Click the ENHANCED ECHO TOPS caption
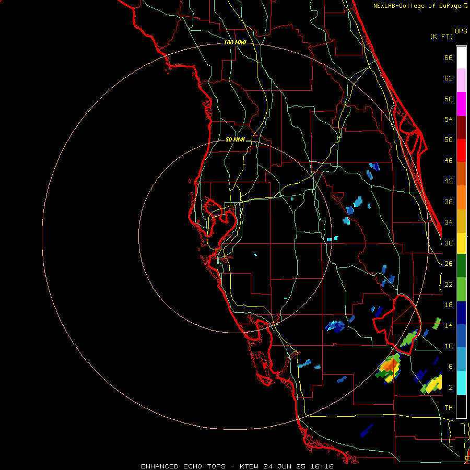The image size is (470, 470). coord(183,466)
